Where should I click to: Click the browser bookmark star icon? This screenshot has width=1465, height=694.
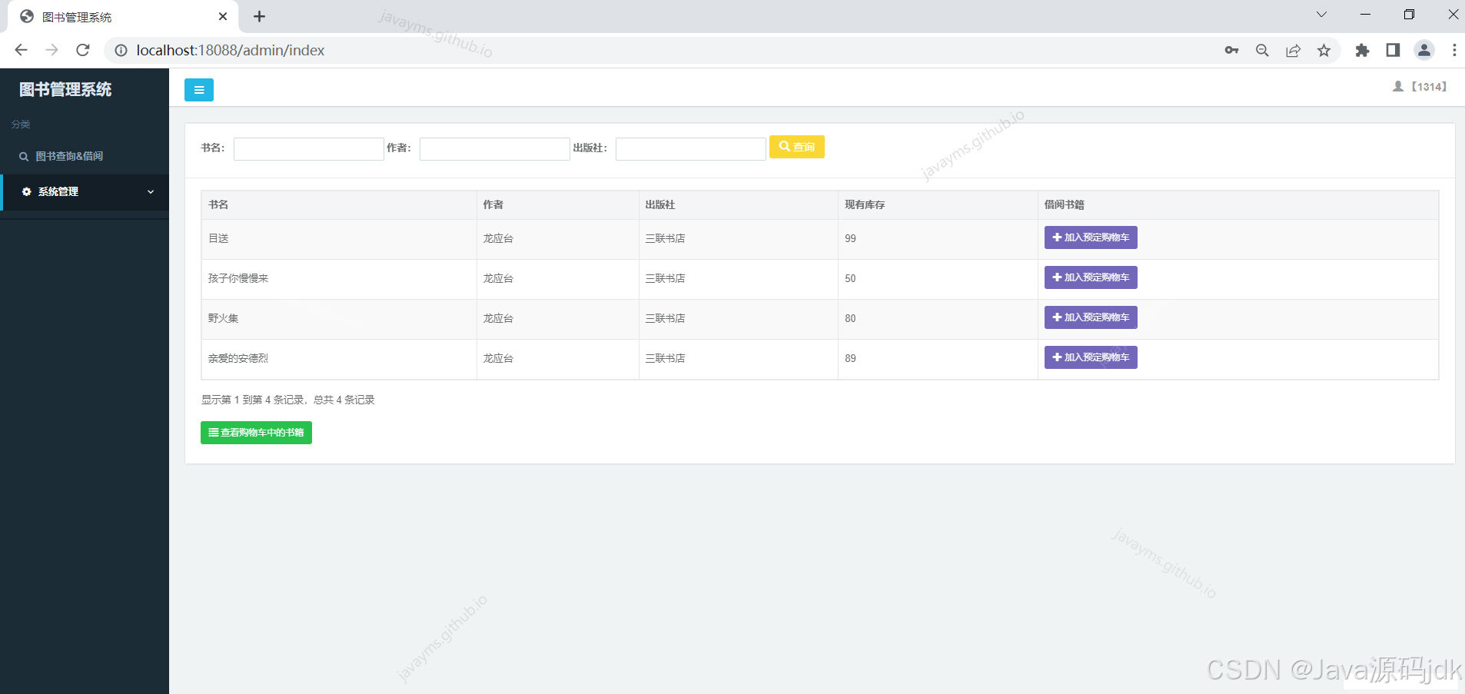(x=1324, y=50)
